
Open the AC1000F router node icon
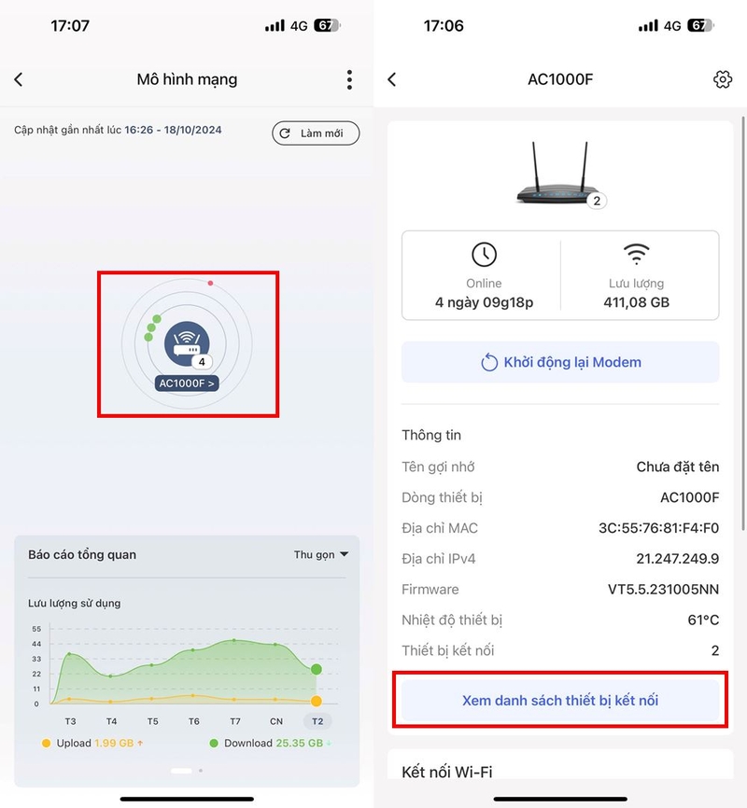(187, 343)
